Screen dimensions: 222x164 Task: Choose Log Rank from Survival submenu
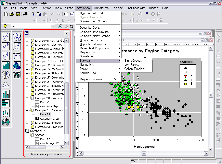click(x=131, y=65)
